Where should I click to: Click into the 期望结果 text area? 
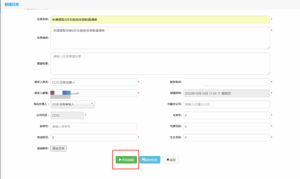pos(160,64)
